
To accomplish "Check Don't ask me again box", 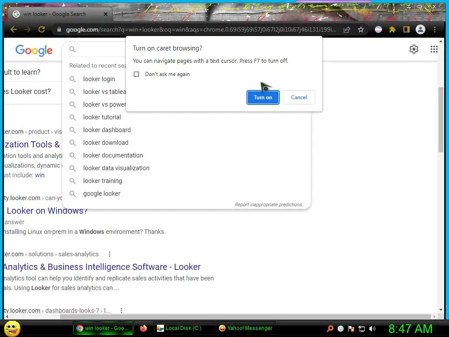I will pos(136,74).
